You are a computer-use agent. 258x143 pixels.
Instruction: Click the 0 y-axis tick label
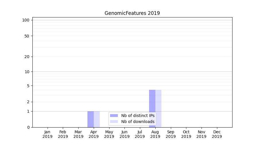pyautogui.click(x=28, y=127)
